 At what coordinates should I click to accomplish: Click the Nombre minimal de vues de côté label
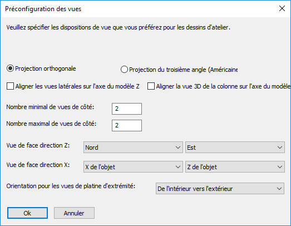[50, 107]
